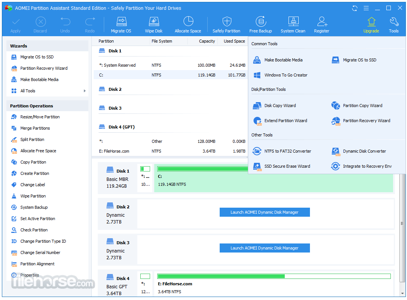This screenshot has width=407, height=300.
Task: Open the Free Backup tool
Action: point(261,25)
